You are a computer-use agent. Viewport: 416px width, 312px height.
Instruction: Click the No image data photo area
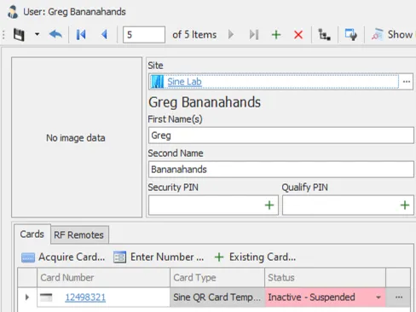77,137
